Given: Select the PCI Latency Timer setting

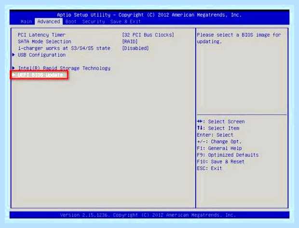Looking at the screenshot, I should [41, 35].
